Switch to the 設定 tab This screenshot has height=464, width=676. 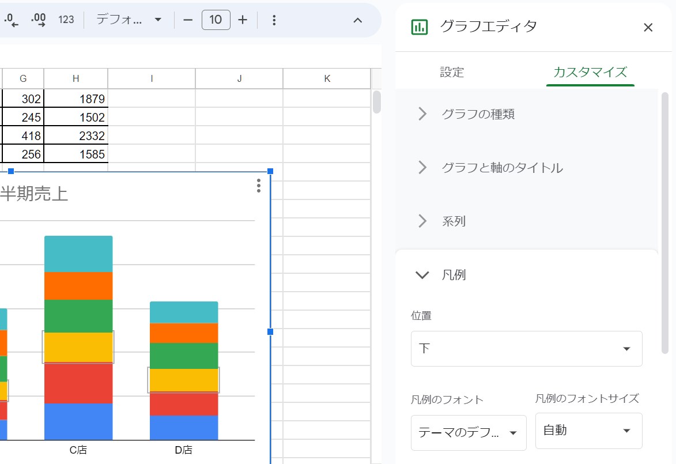click(x=451, y=72)
